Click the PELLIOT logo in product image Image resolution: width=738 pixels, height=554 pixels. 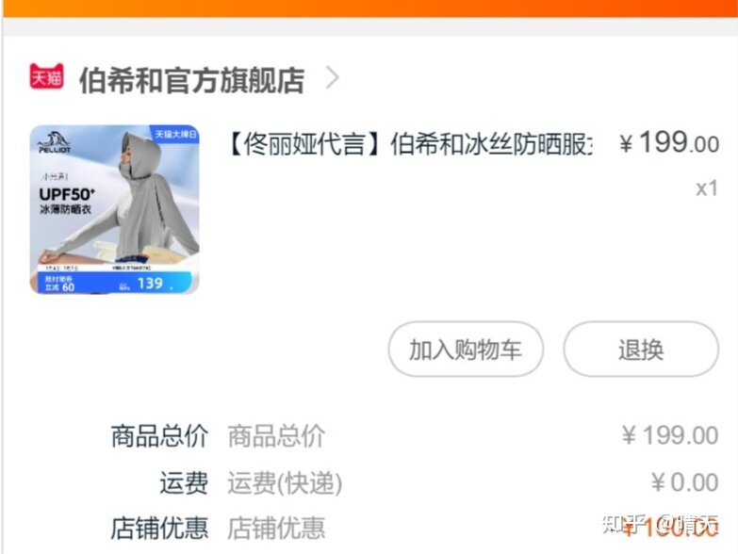click(54, 142)
